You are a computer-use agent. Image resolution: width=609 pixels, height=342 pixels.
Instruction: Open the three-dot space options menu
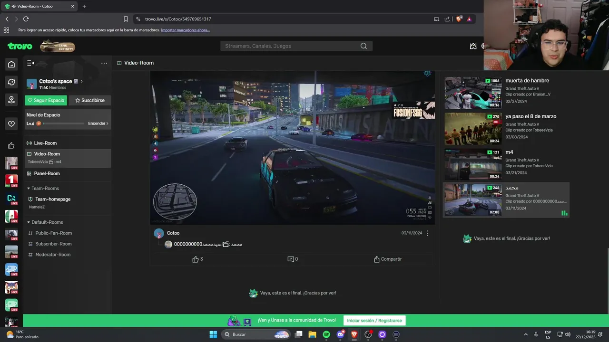tap(104, 63)
